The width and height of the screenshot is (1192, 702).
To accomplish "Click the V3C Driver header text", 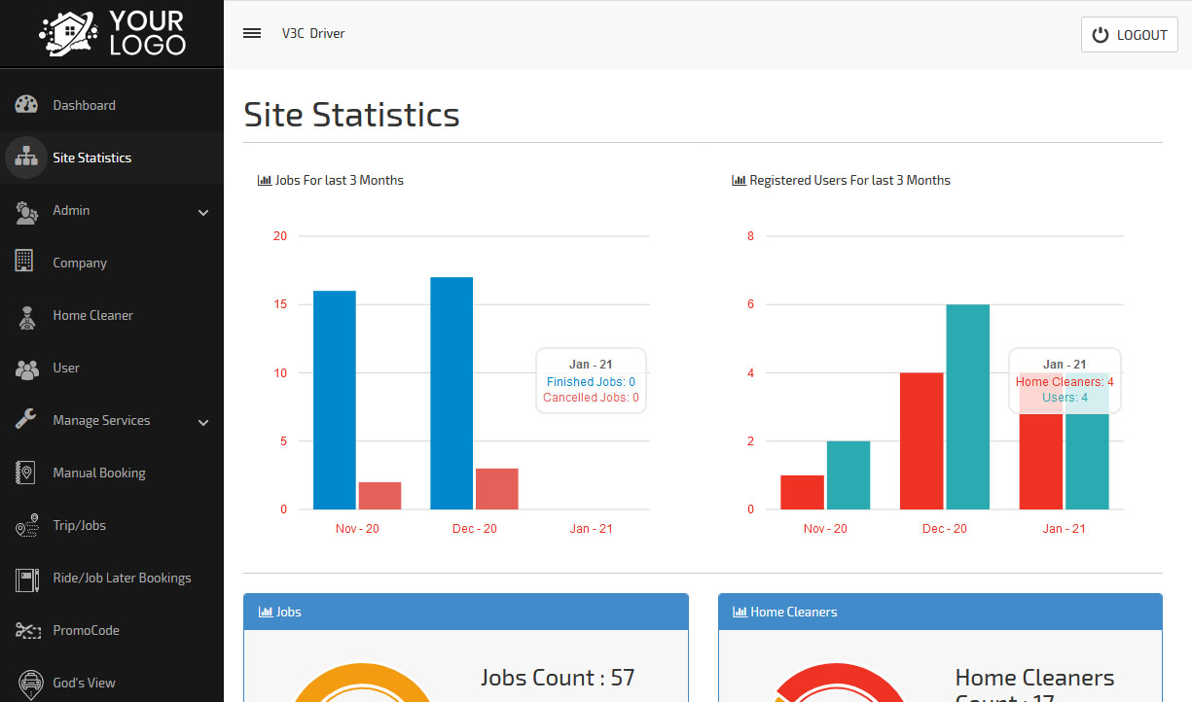I will (313, 33).
